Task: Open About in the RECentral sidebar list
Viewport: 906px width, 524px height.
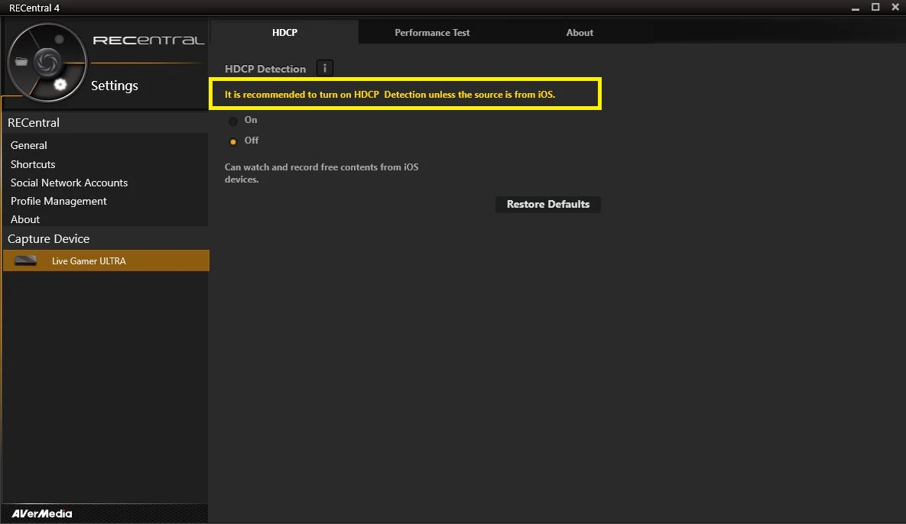Action: click(24, 219)
